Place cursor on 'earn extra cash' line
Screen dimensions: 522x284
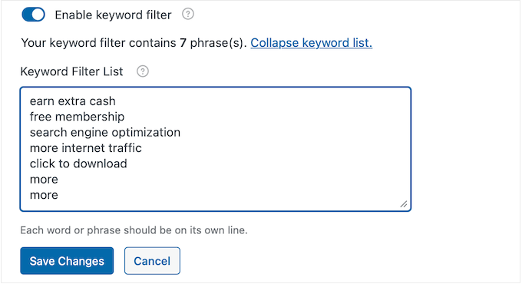click(73, 101)
